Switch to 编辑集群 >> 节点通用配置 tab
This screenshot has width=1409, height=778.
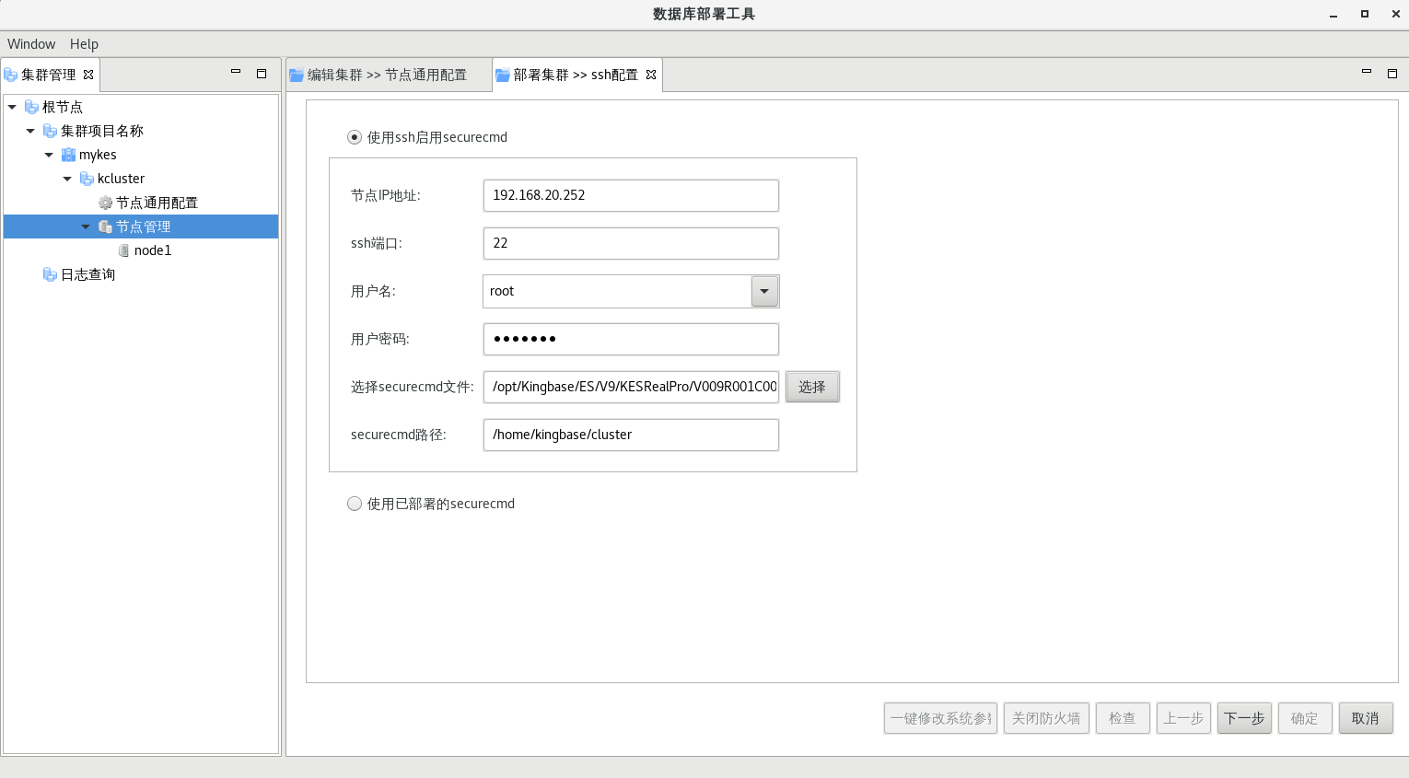(x=387, y=75)
